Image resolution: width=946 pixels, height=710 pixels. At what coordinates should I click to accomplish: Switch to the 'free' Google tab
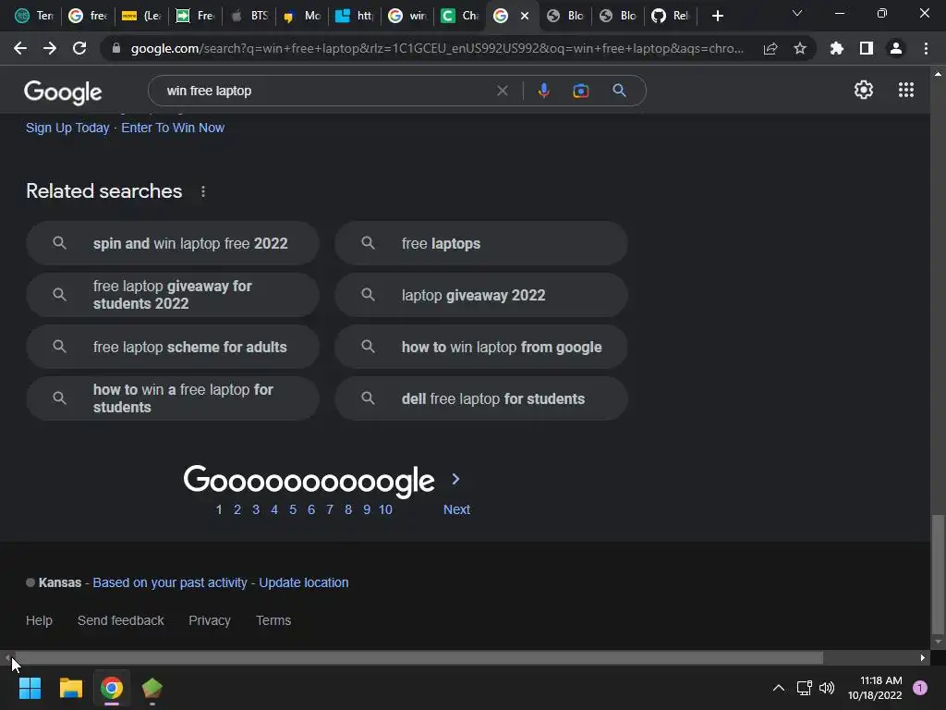click(88, 16)
